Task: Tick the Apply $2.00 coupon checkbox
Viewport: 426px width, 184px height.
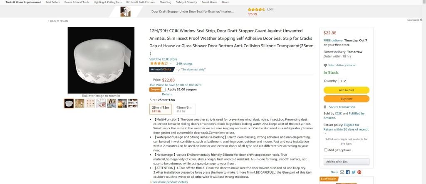Action: [x=164, y=90]
